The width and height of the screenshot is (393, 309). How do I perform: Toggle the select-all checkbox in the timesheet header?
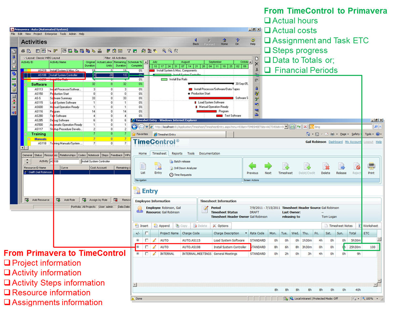point(147,233)
